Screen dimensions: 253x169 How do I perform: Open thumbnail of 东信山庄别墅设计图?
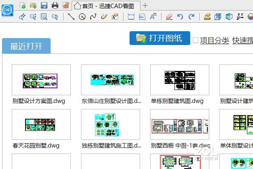pos(111,80)
